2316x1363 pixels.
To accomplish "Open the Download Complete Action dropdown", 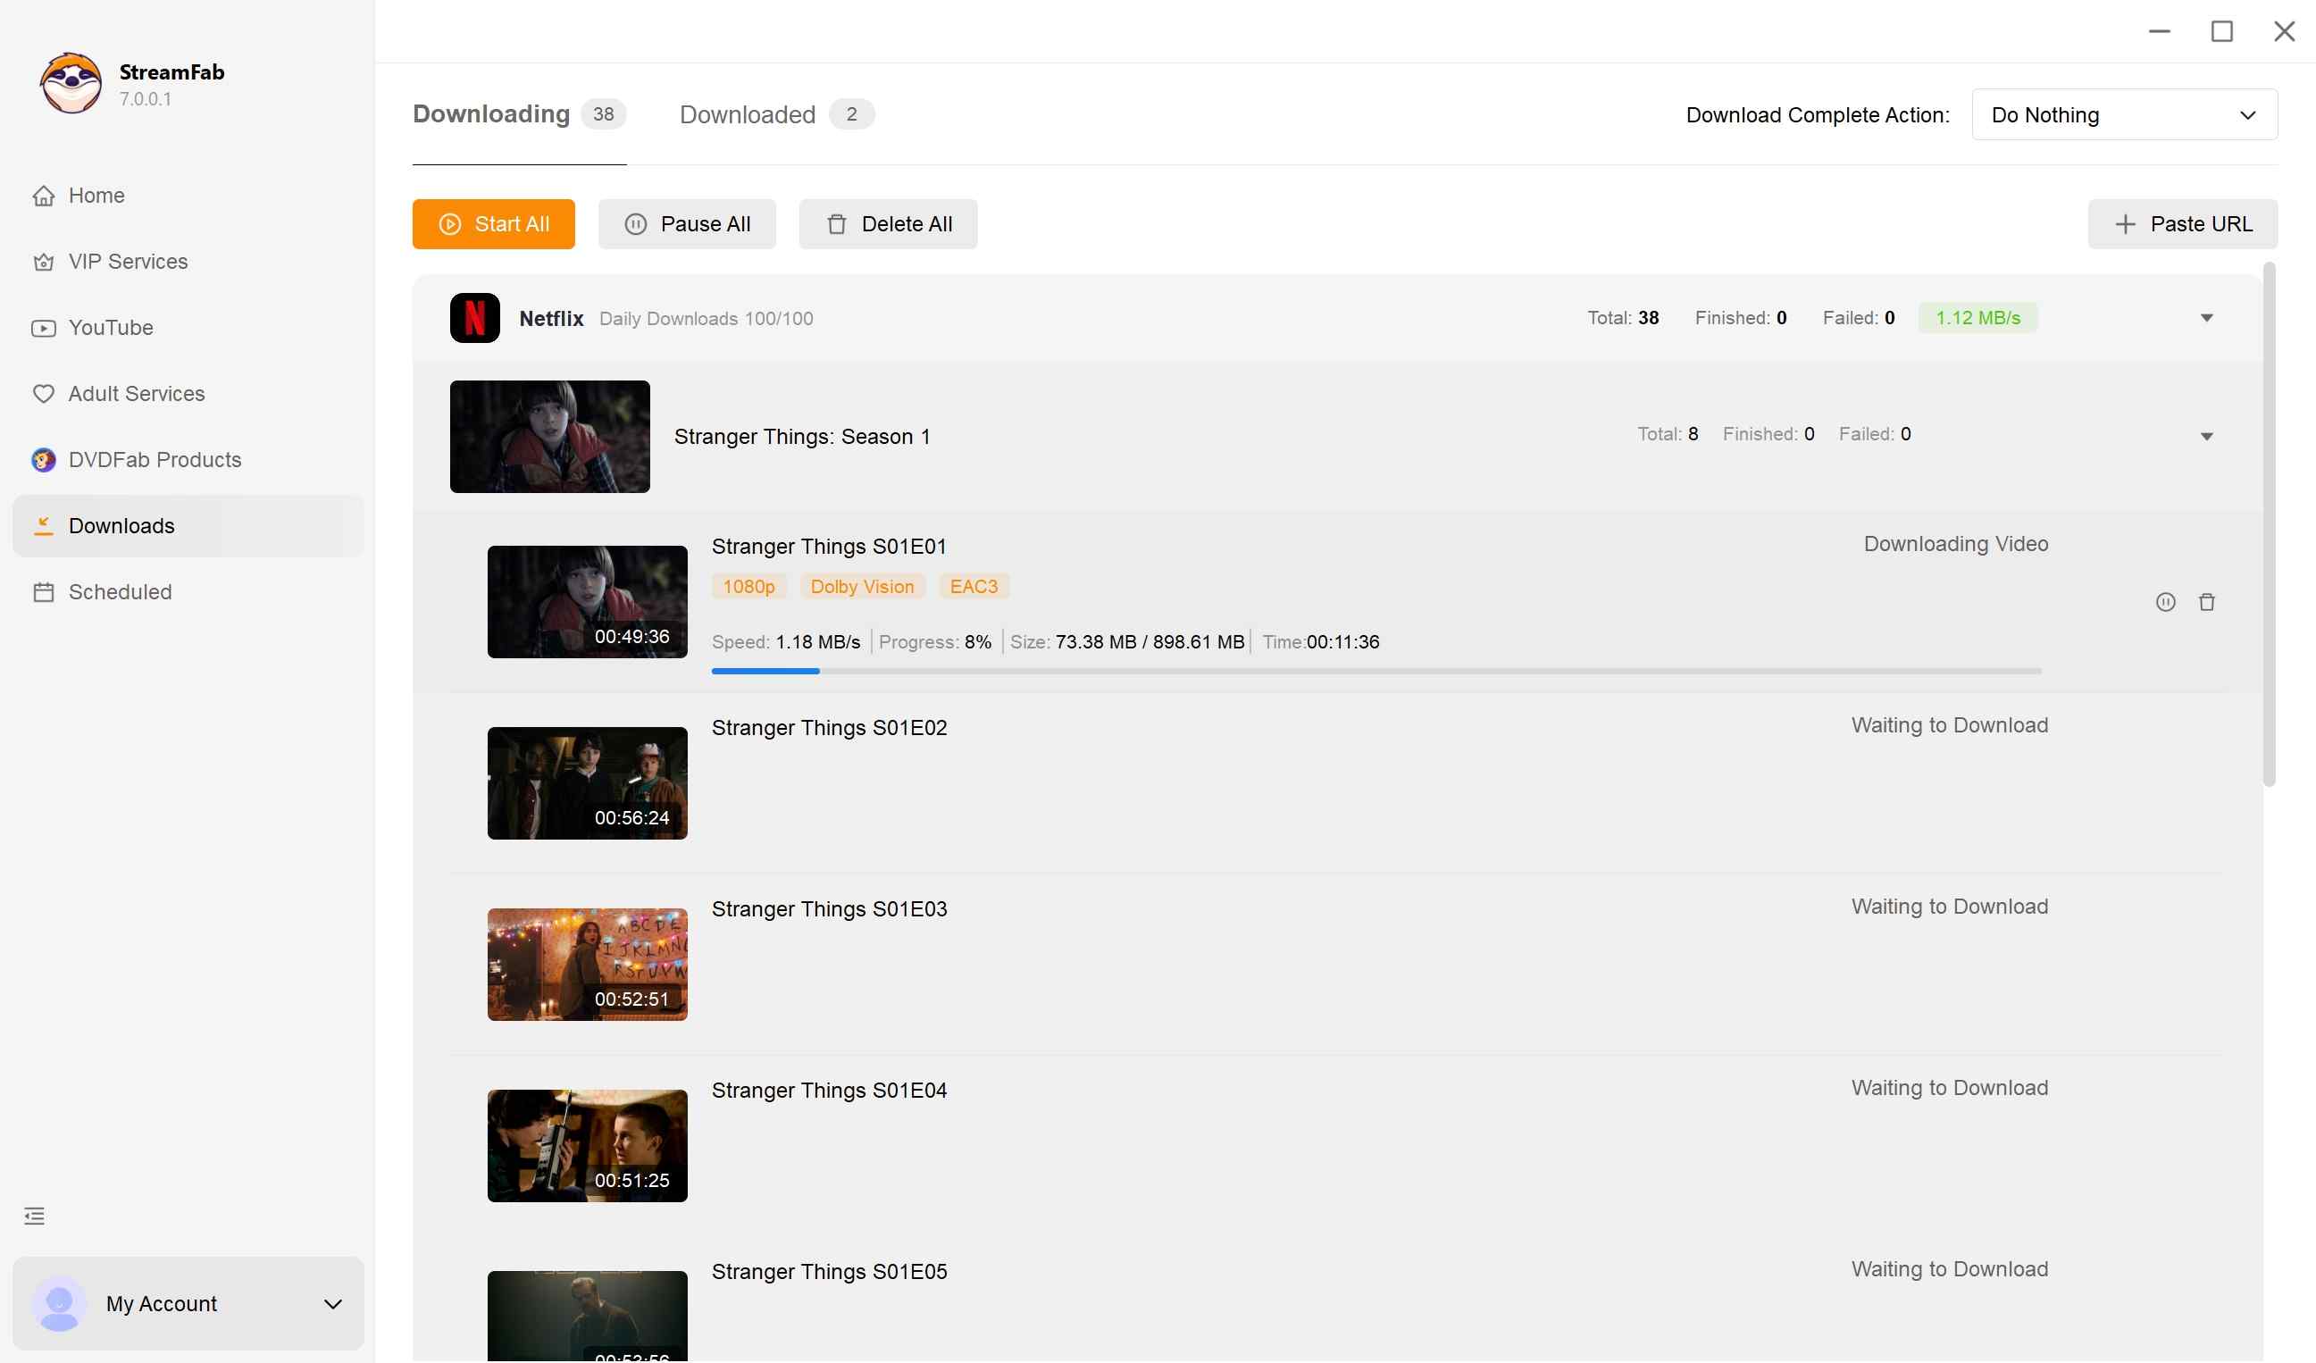I will (x=2123, y=114).
